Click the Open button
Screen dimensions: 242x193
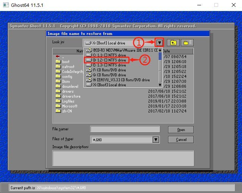[181, 130]
